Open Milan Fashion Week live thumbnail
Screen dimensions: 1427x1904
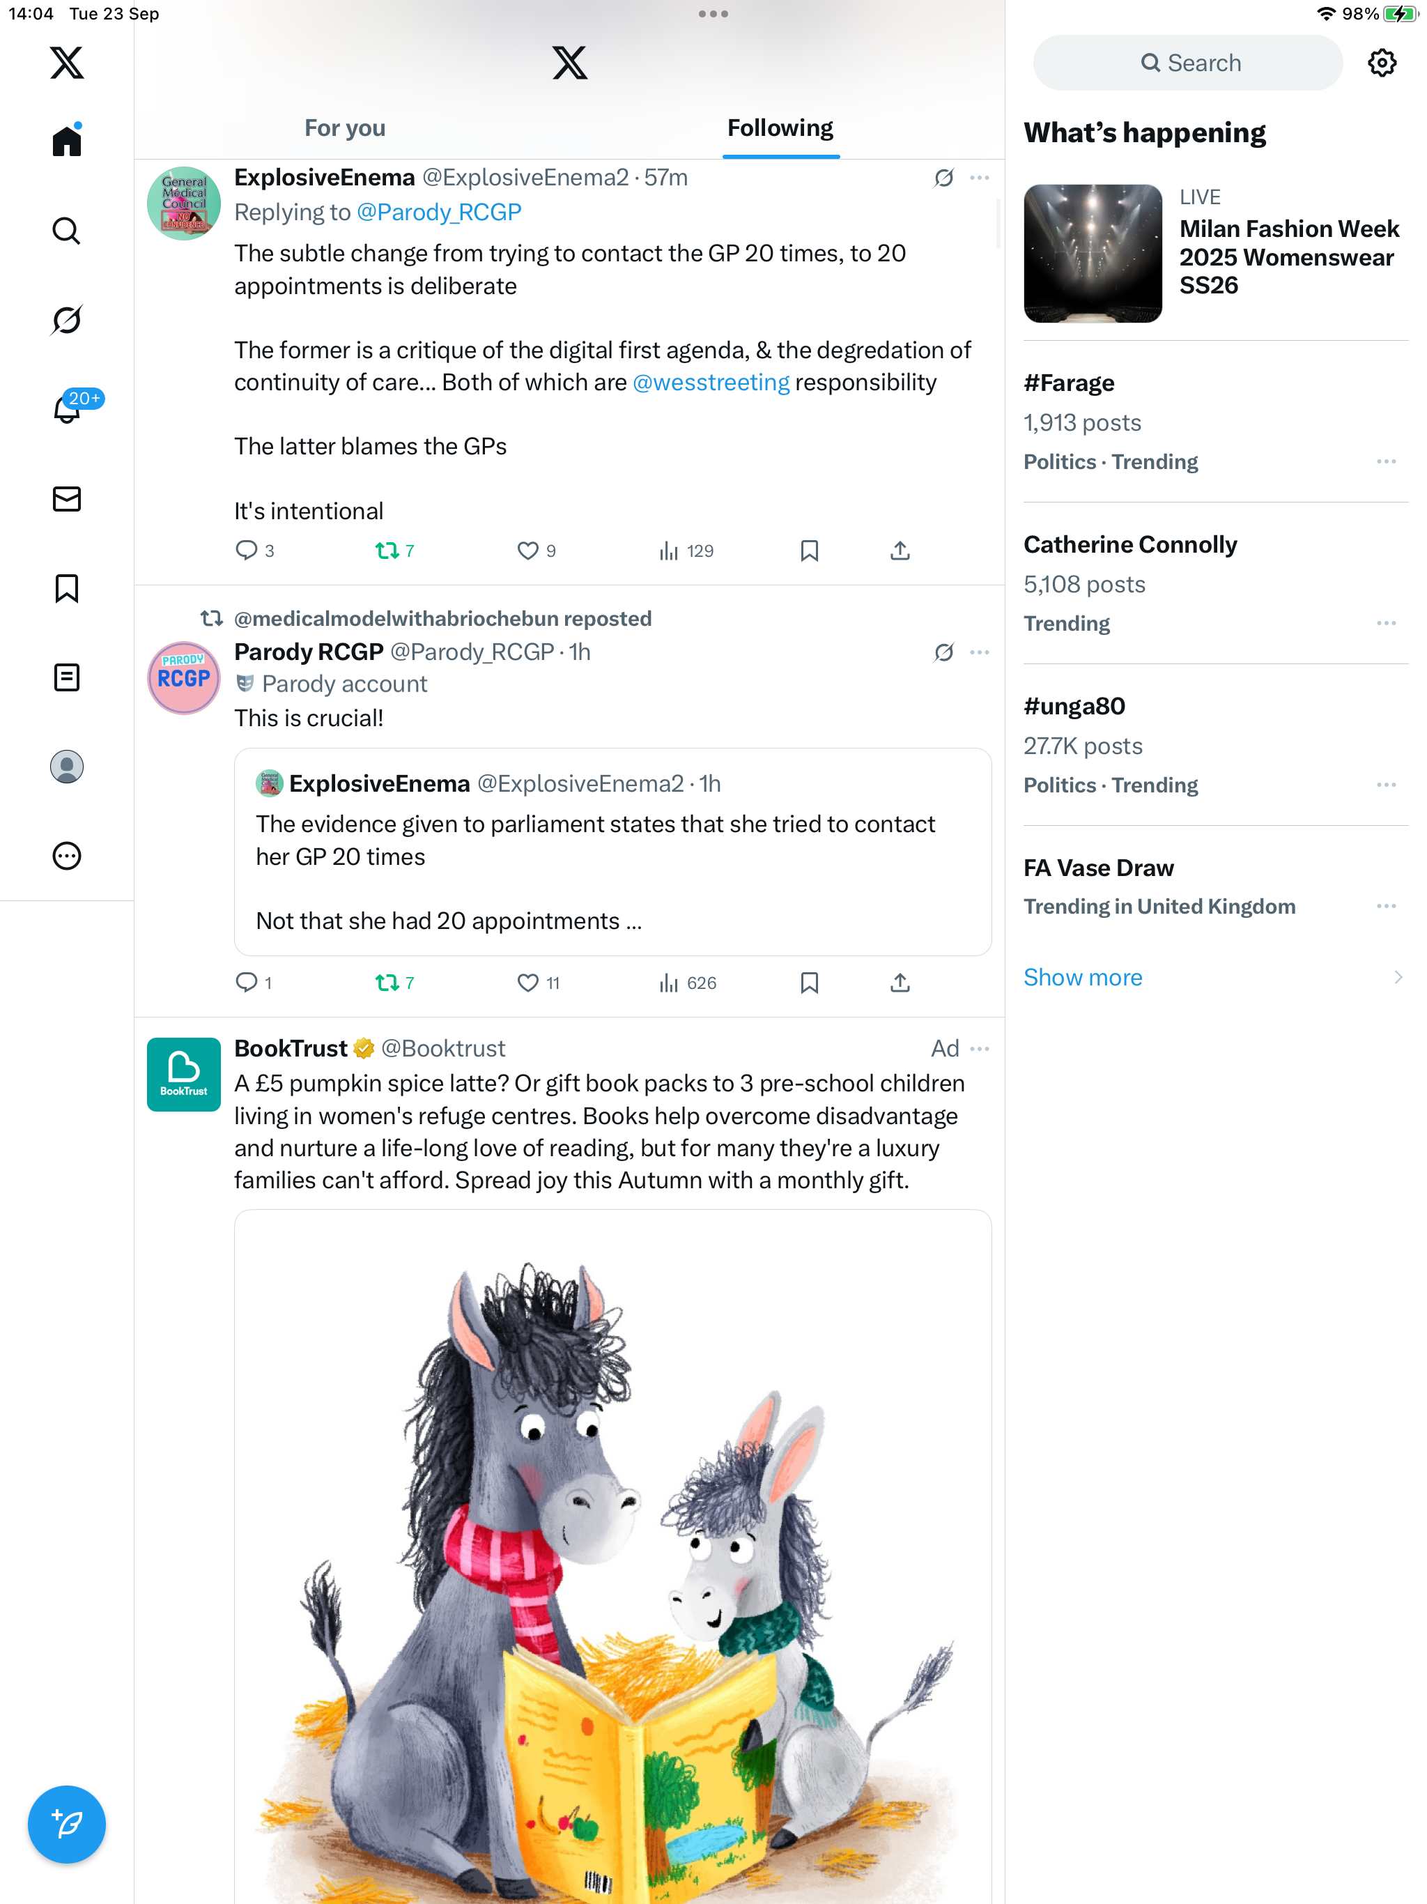(x=1092, y=254)
